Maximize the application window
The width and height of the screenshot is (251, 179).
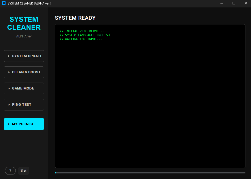(x=233, y=3)
